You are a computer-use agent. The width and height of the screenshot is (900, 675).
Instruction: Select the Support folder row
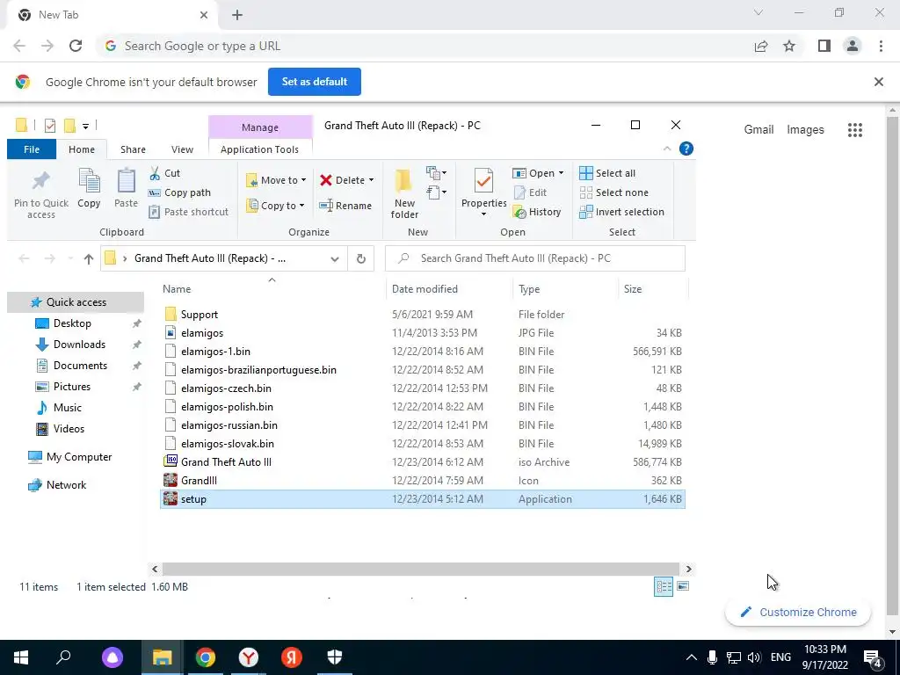coord(423,315)
